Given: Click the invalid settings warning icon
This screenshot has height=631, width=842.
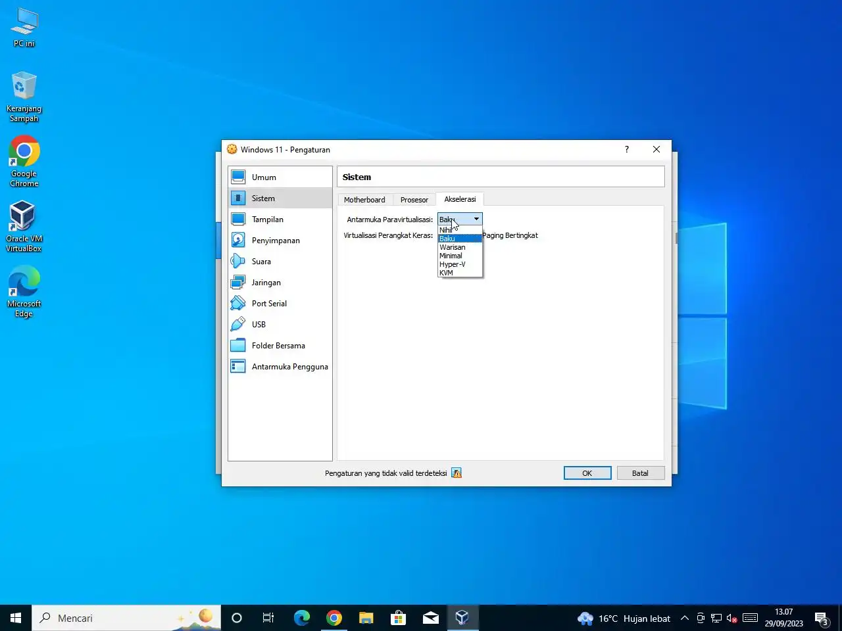Looking at the screenshot, I should [457, 473].
